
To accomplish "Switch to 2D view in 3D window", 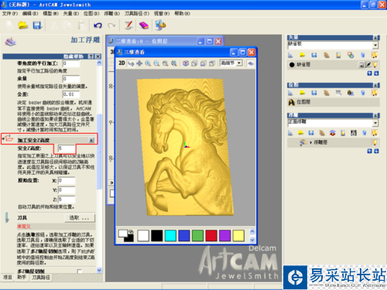I will point(122,63).
